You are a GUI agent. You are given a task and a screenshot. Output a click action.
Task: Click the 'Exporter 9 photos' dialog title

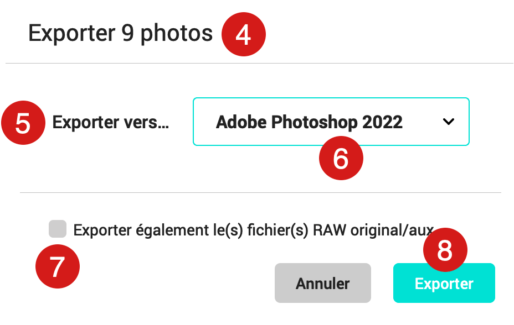pos(121,33)
